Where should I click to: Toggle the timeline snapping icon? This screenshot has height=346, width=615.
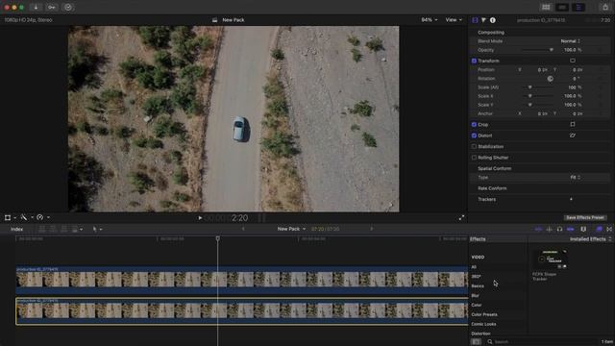click(570, 229)
